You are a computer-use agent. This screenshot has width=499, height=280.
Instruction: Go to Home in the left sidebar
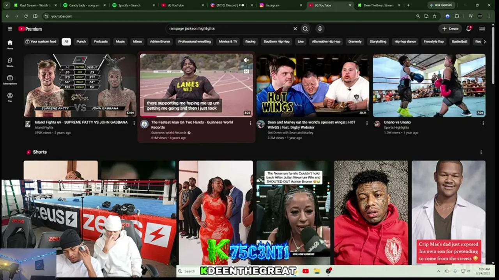pos(10,44)
